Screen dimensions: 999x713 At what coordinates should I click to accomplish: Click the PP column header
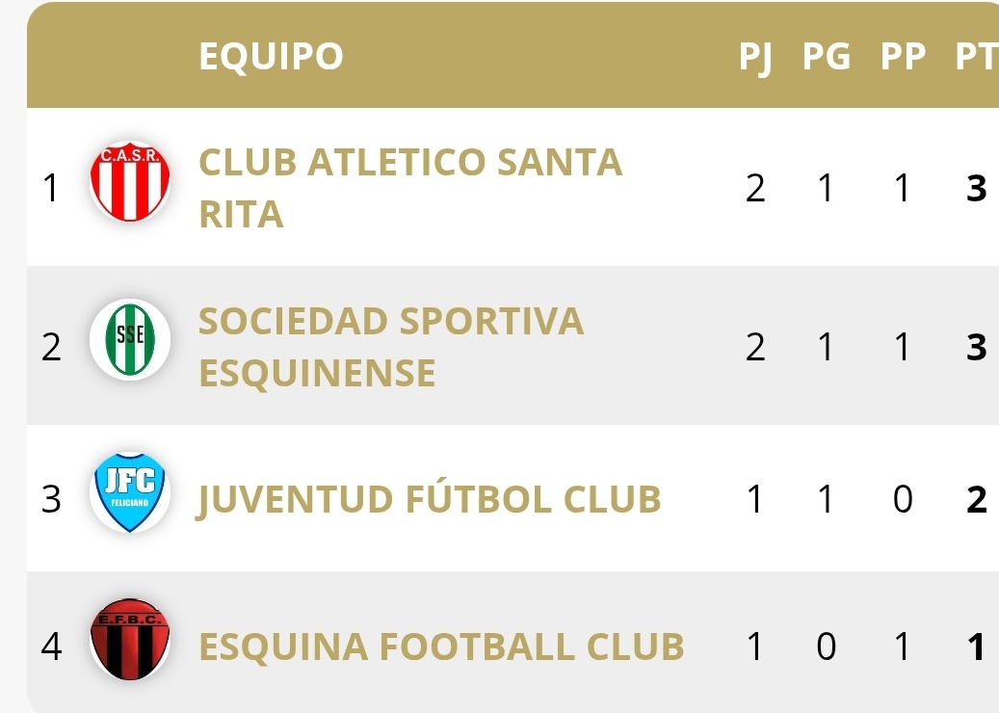click(902, 57)
